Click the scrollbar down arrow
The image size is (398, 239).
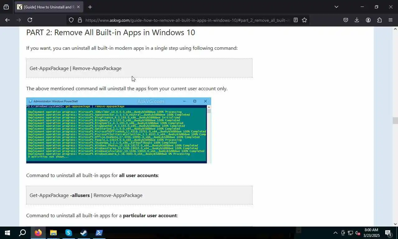395,224
